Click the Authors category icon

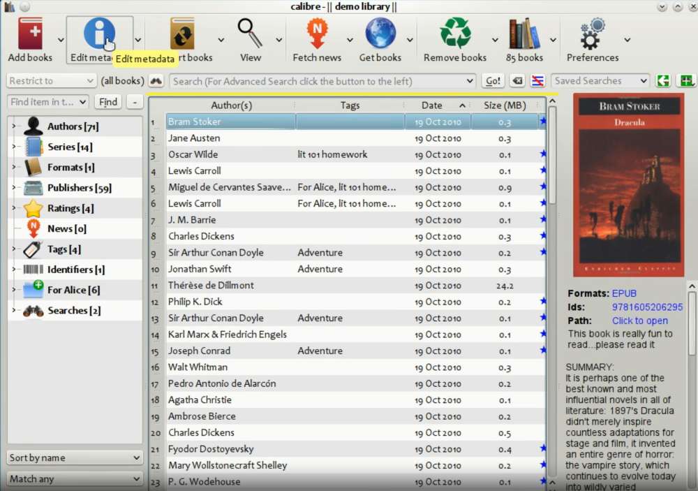point(33,126)
